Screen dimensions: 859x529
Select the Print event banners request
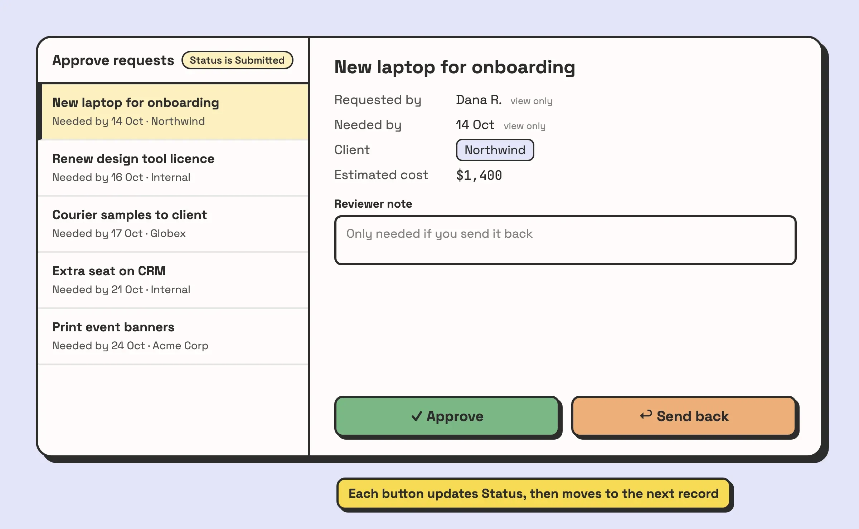pos(173,336)
